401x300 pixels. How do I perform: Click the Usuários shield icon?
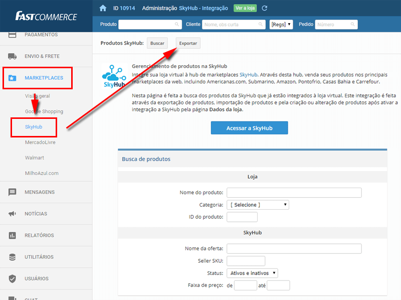(12, 278)
